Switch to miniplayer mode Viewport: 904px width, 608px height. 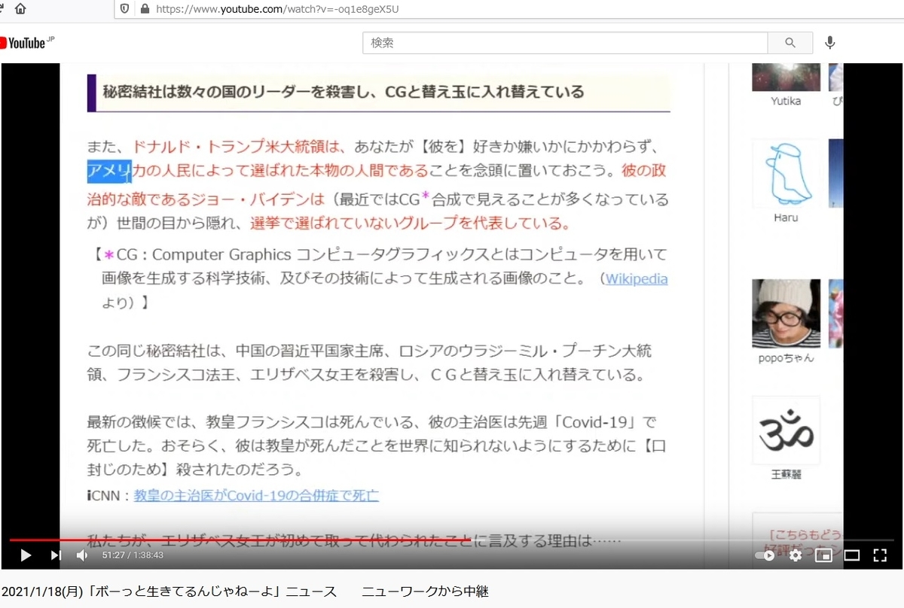pyautogui.click(x=823, y=555)
